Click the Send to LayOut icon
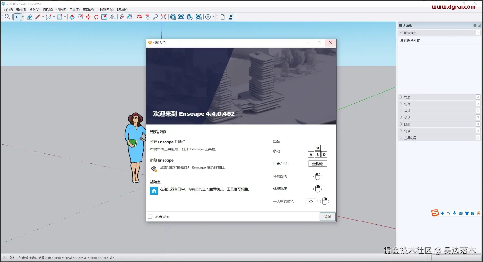Viewport: 483px width, 262px height. point(190,17)
